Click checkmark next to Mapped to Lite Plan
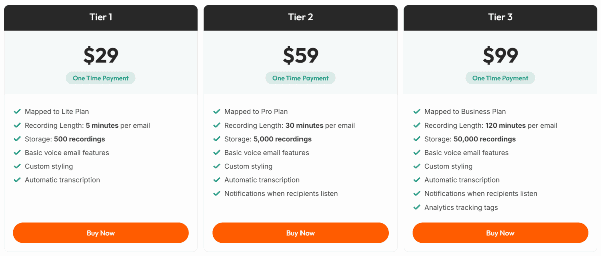 (17, 112)
